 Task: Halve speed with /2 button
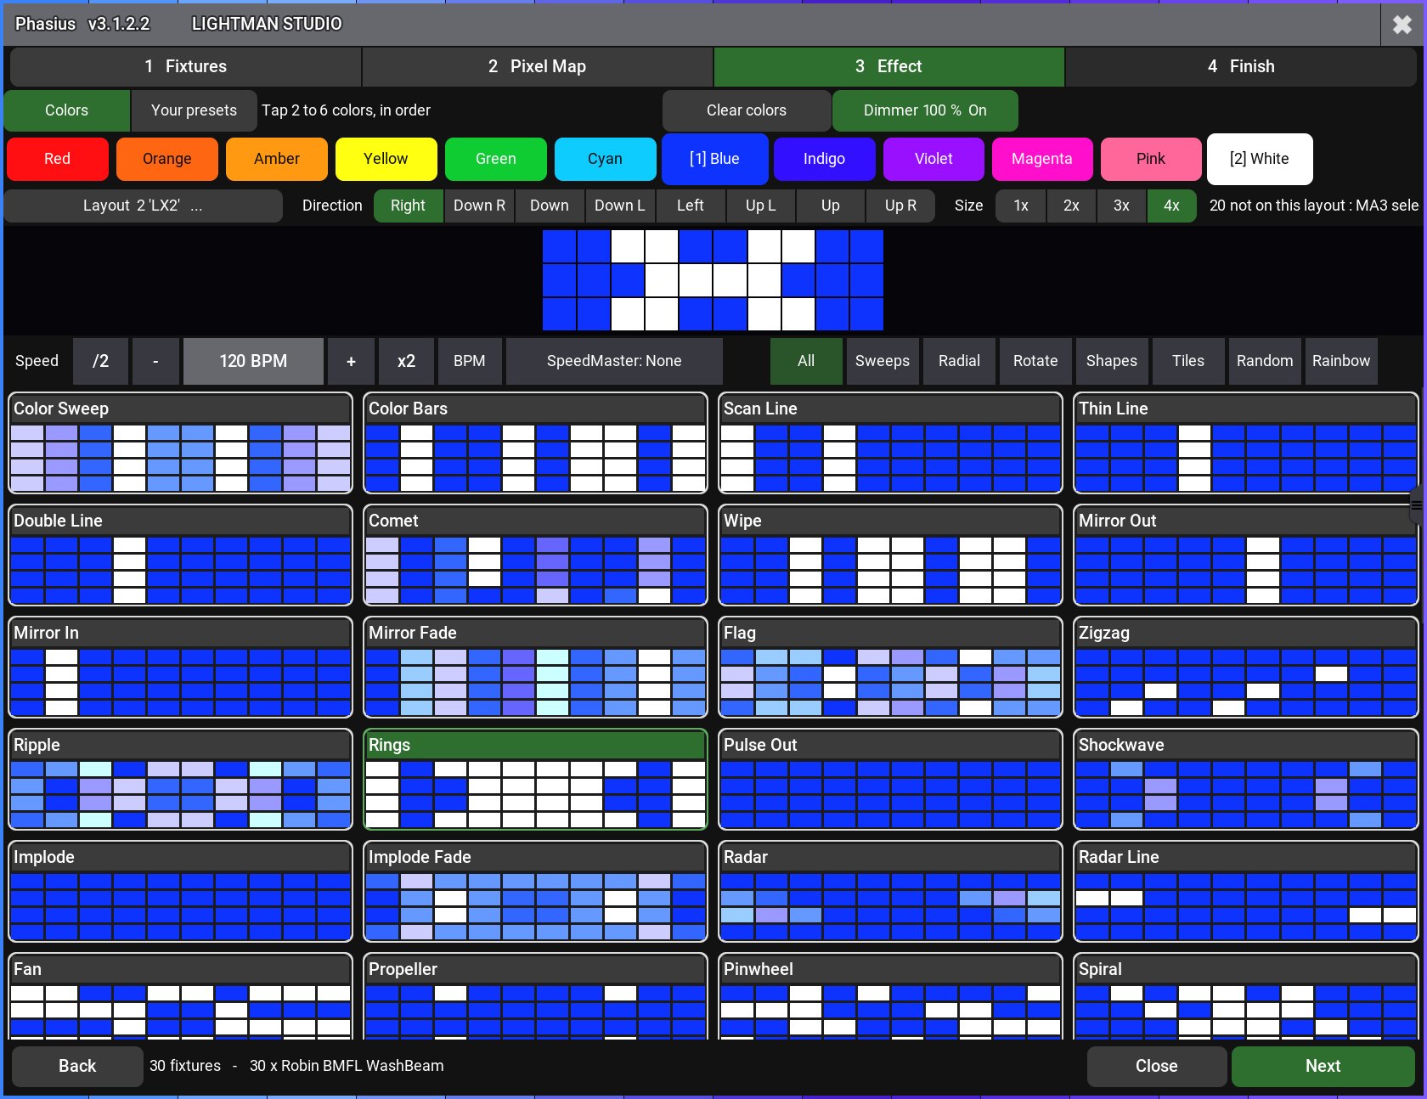tap(100, 361)
